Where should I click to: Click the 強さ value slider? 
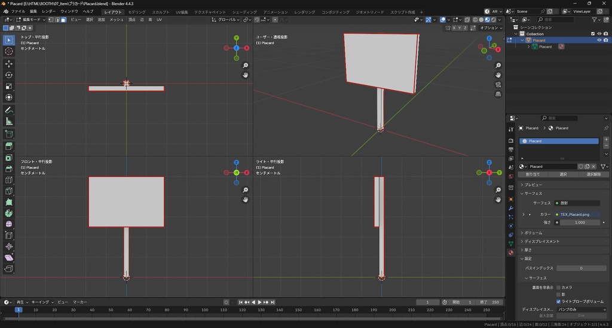pyautogui.click(x=579, y=222)
